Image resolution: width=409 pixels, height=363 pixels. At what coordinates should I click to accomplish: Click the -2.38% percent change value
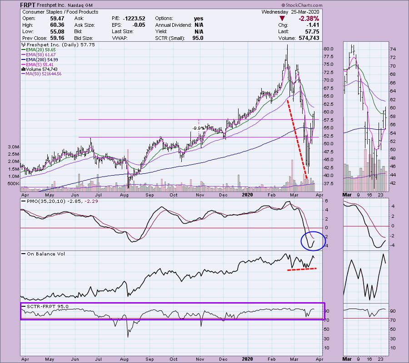tap(309, 19)
